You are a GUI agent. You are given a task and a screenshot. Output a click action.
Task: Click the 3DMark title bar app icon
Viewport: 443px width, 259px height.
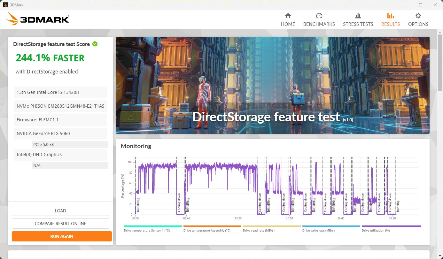(5, 5)
